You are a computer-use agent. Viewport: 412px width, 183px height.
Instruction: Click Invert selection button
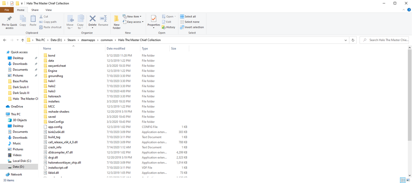click(192, 27)
